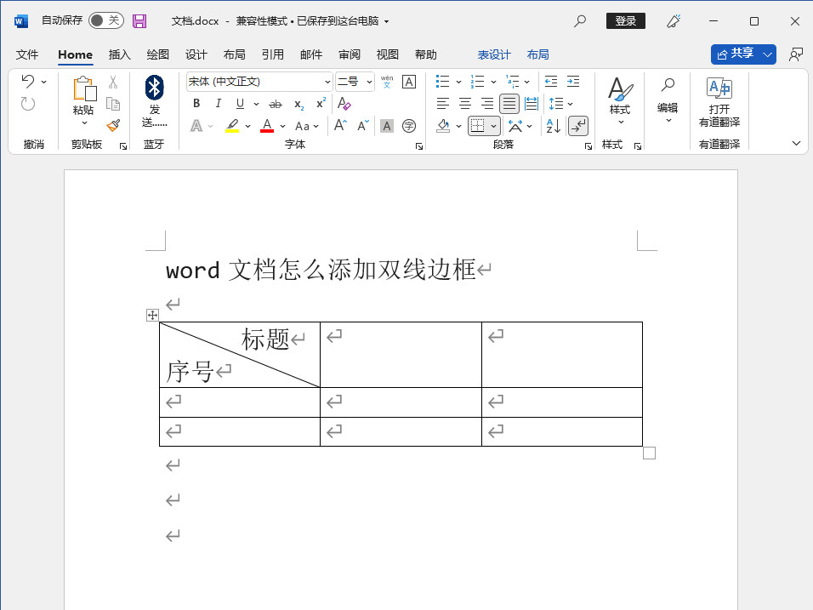The image size is (813, 610).
Task: Apply superscript formatting
Action: (x=321, y=103)
